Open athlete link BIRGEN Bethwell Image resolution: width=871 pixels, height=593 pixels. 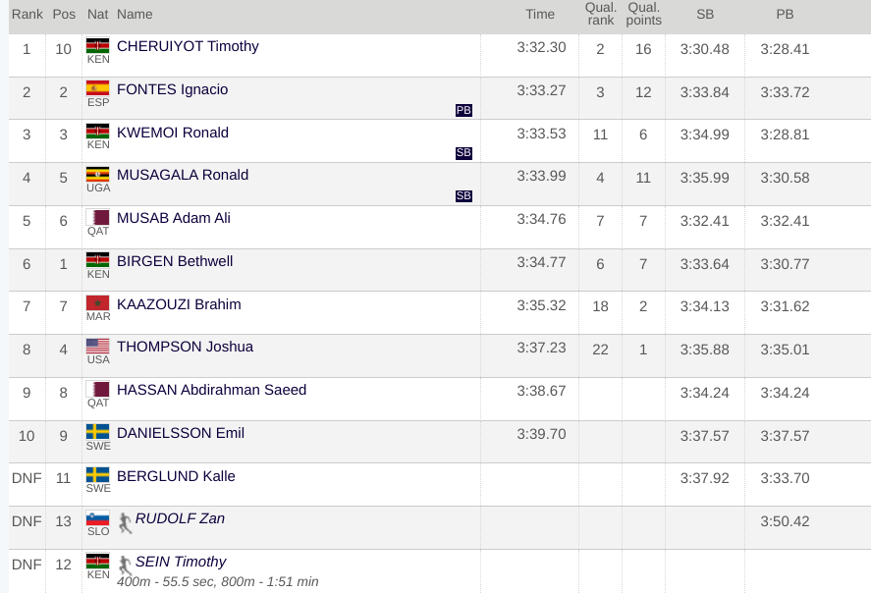click(175, 261)
